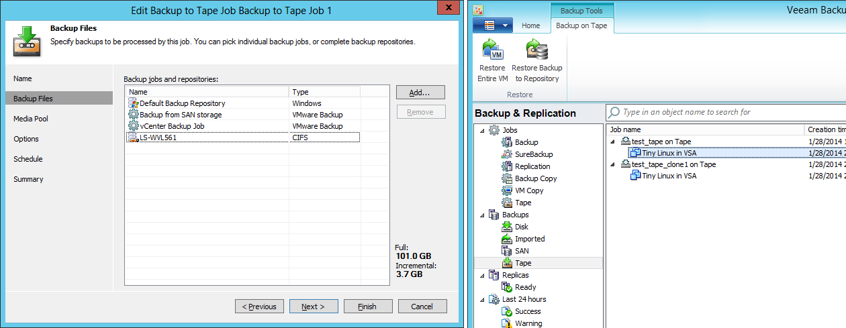
Task: Select SureBackup tree icon
Action: click(507, 154)
